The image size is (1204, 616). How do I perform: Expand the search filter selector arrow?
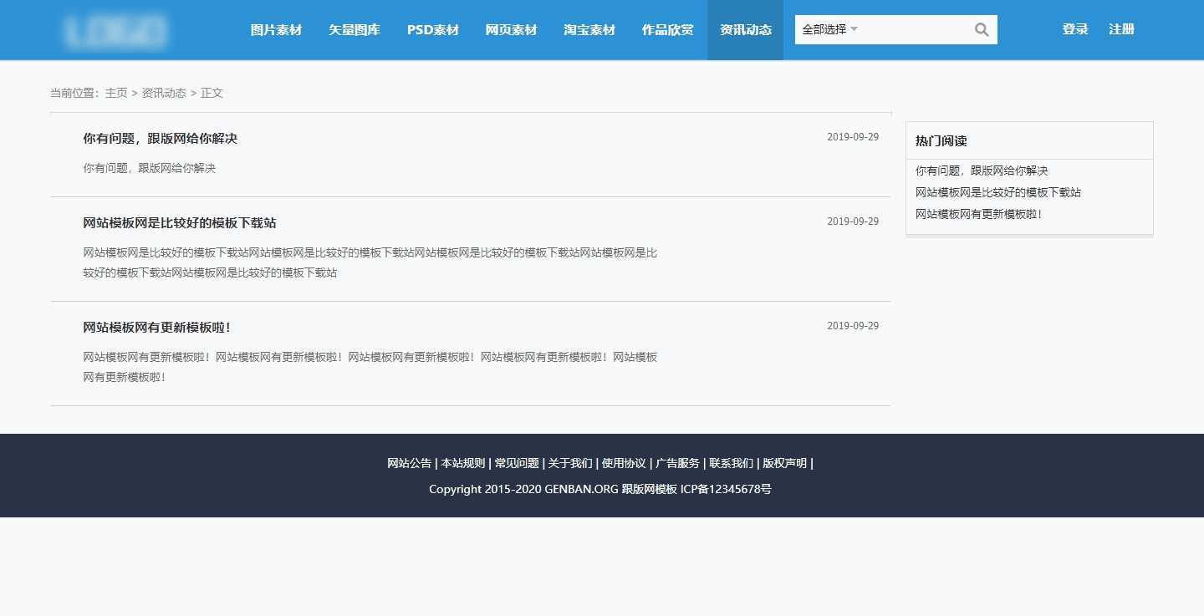pos(855,29)
